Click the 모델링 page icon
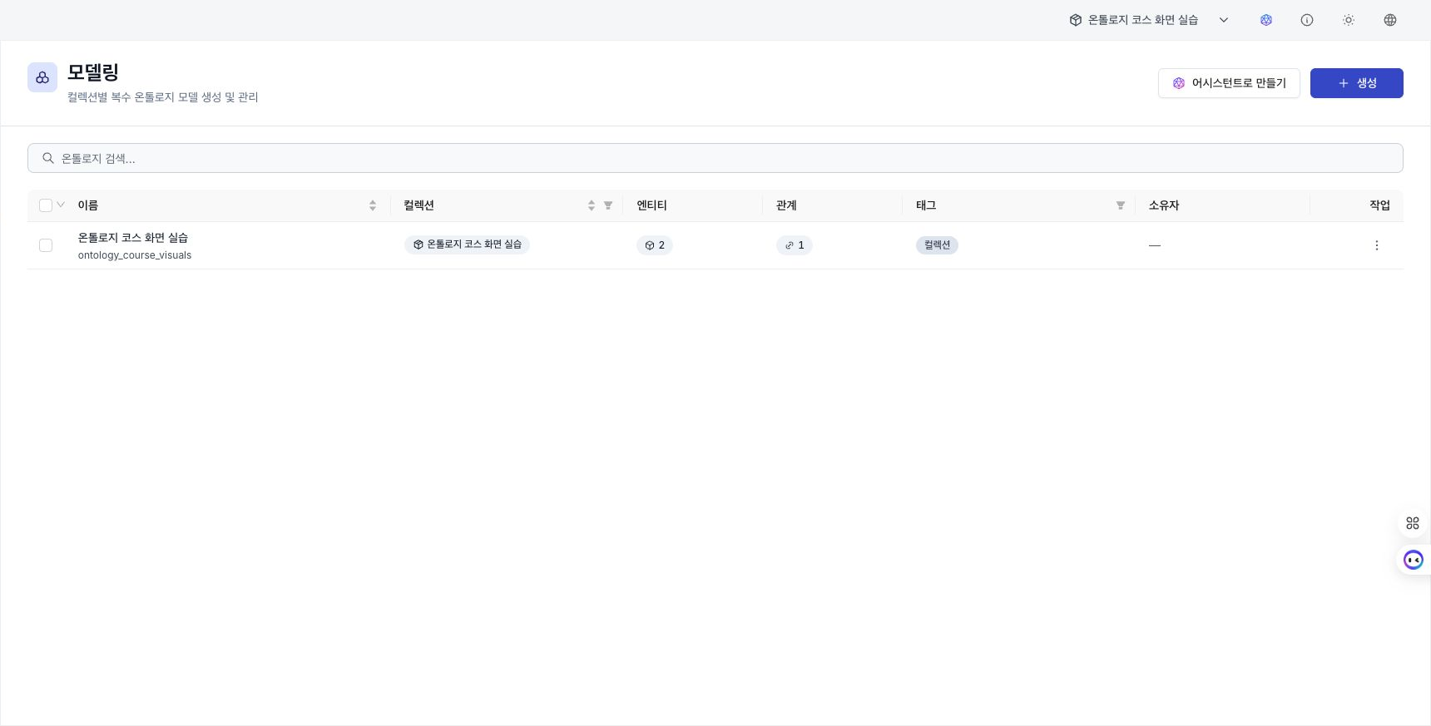 pyautogui.click(x=42, y=77)
